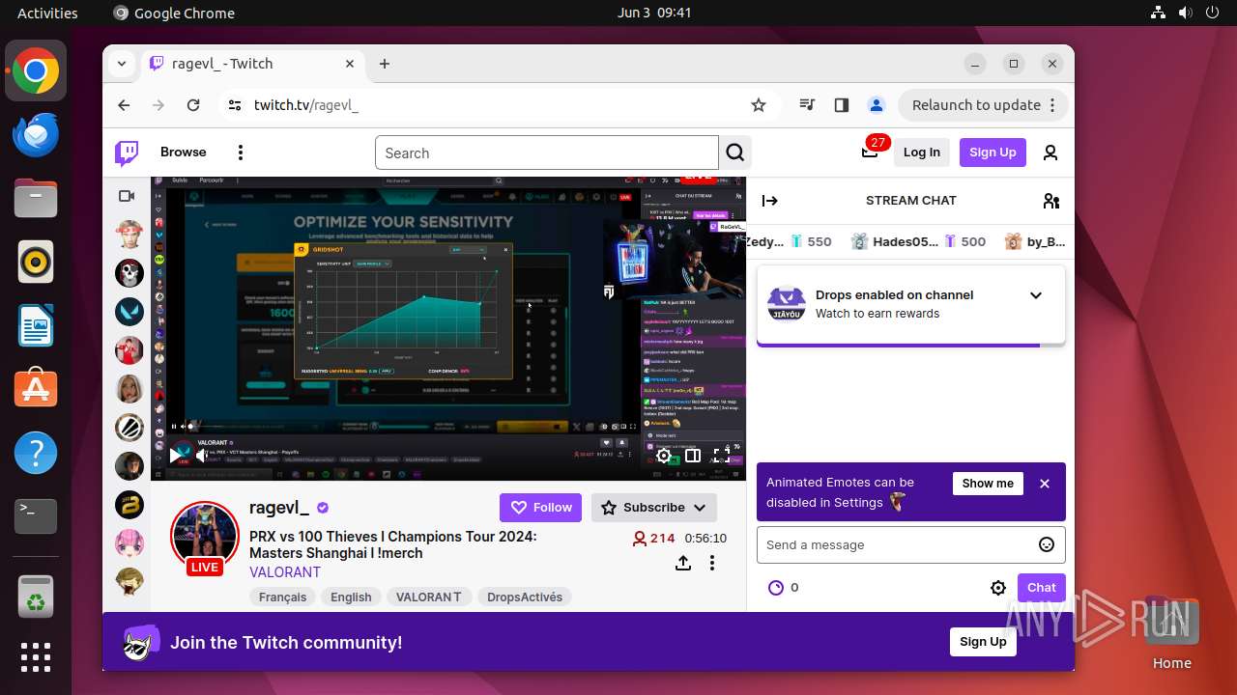Collapse the stream chat panel
This screenshot has height=695, width=1237.
pos(770,201)
